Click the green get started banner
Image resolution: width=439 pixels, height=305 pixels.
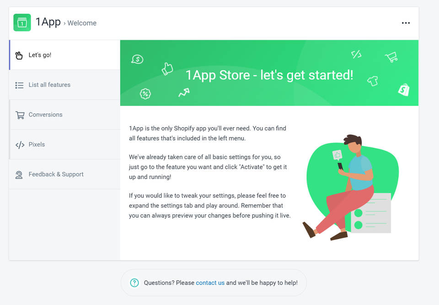point(269,73)
